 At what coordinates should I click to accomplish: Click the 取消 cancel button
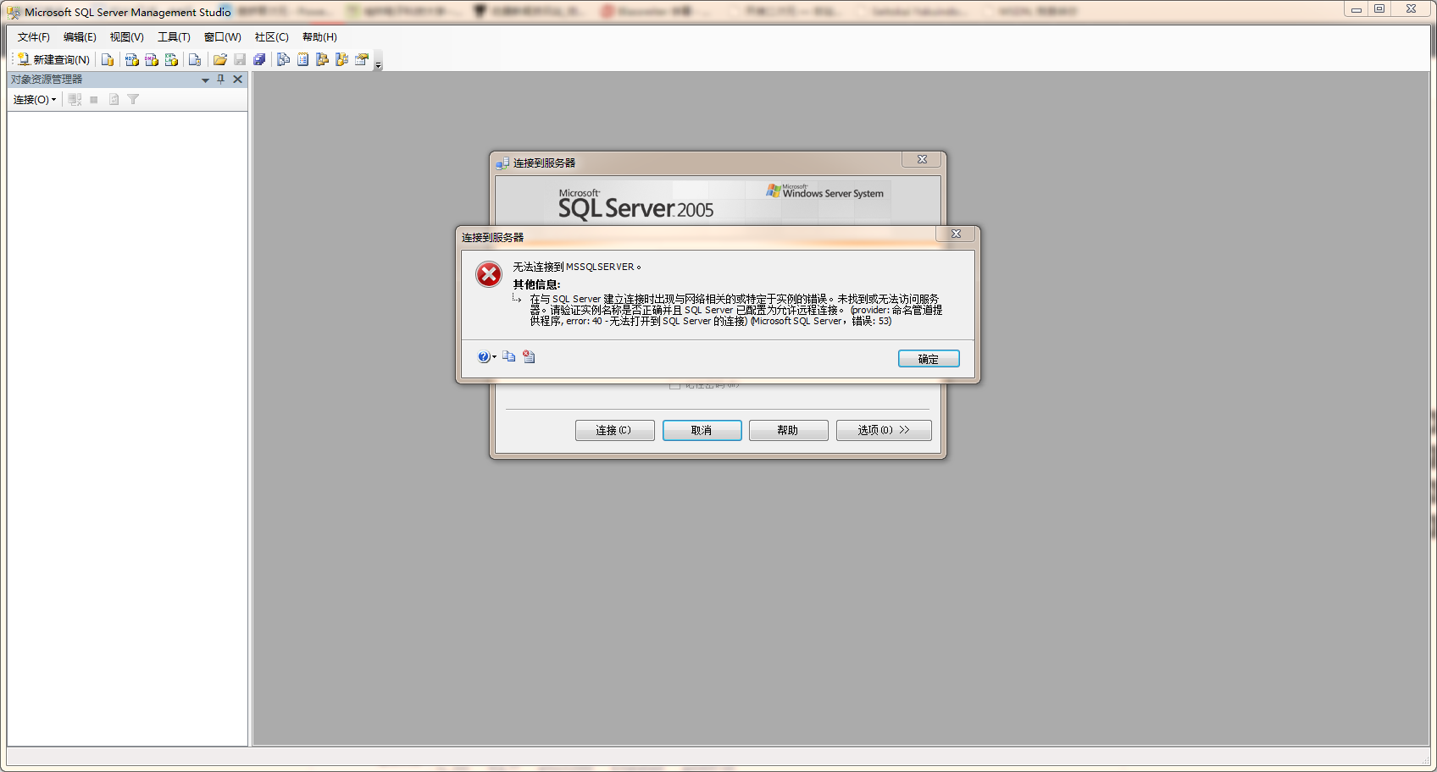[702, 430]
